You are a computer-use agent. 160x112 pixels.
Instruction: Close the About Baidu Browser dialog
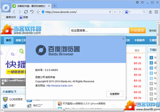pos(123,39)
